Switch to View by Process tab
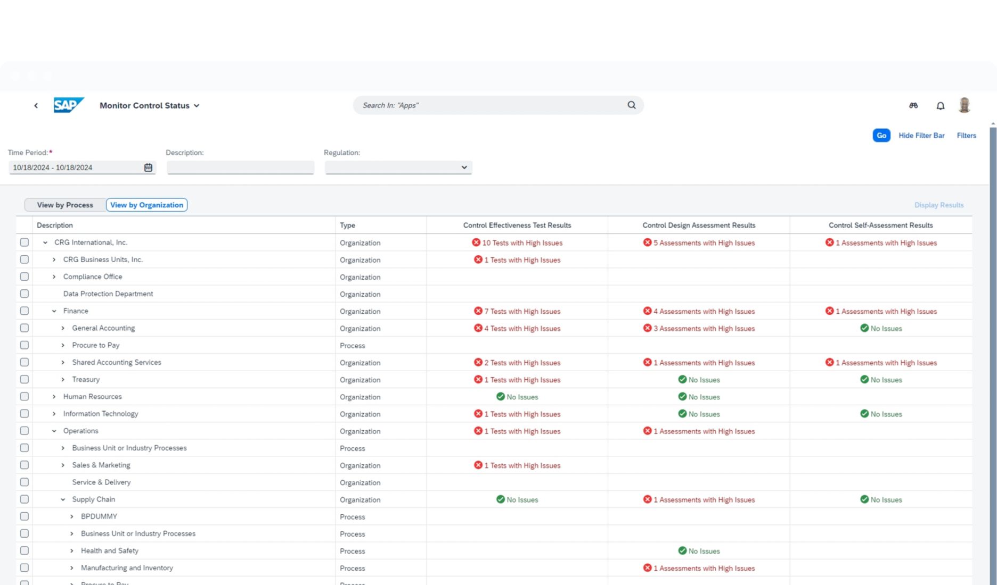997x585 pixels. tap(65, 205)
